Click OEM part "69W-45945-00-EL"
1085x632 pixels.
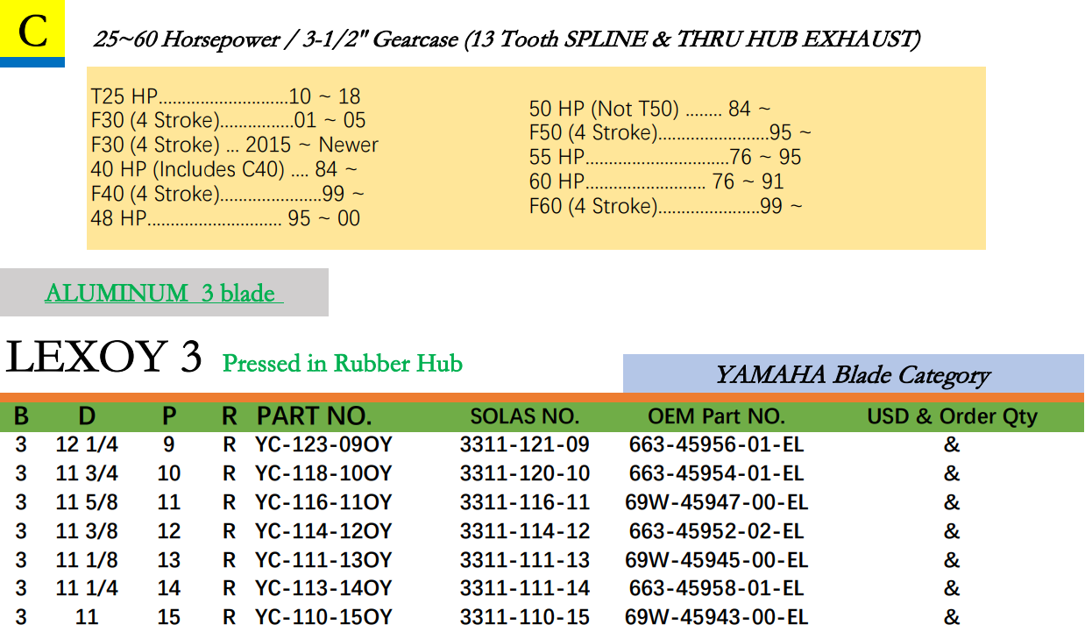point(717,559)
